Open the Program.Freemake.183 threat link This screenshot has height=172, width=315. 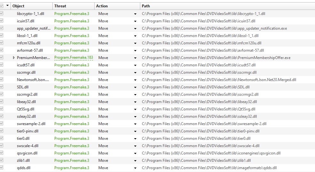click(x=73, y=58)
